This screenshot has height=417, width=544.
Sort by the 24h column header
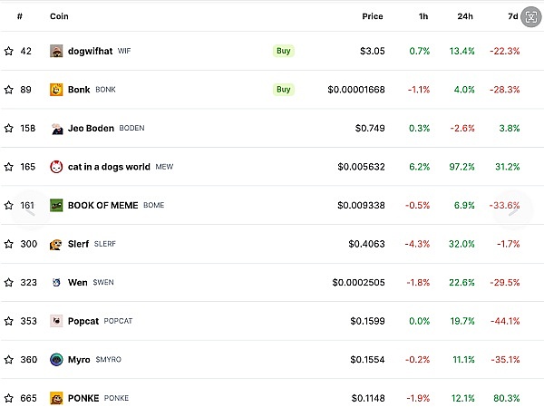(464, 16)
